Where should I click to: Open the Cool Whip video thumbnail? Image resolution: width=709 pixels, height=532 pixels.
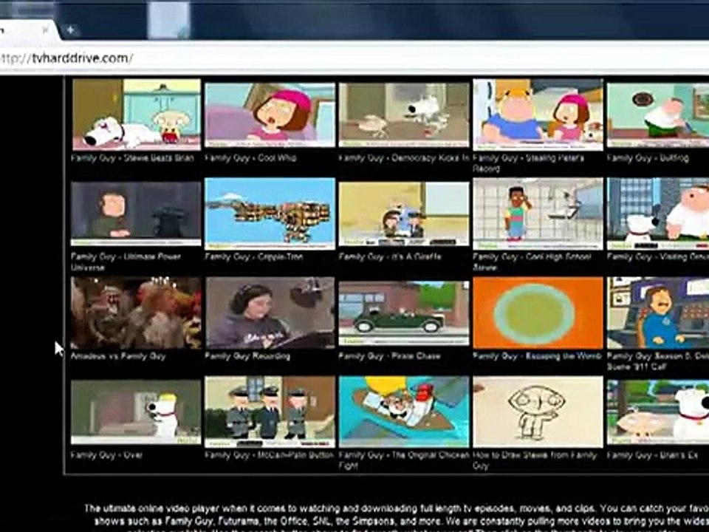tap(270, 115)
